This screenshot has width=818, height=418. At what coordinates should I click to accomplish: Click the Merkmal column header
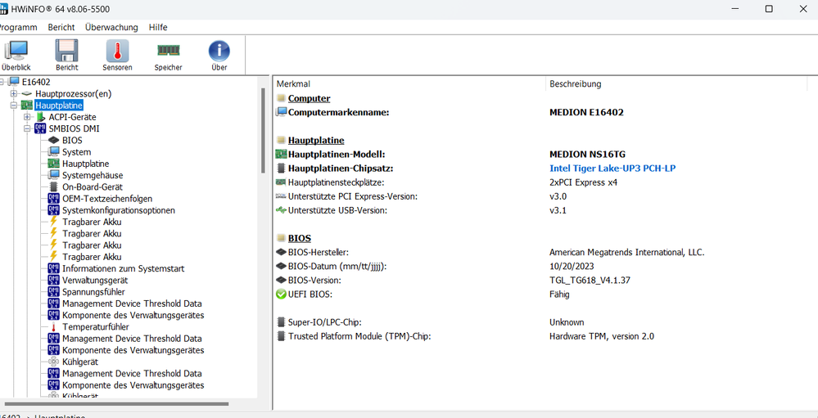click(293, 83)
